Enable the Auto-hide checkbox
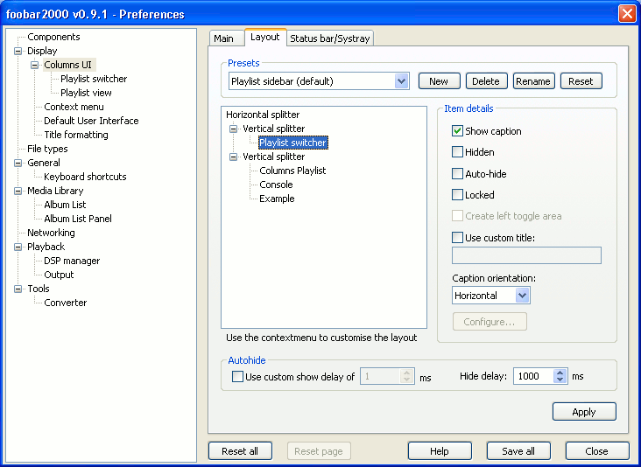The width and height of the screenshot is (641, 467). (x=457, y=173)
